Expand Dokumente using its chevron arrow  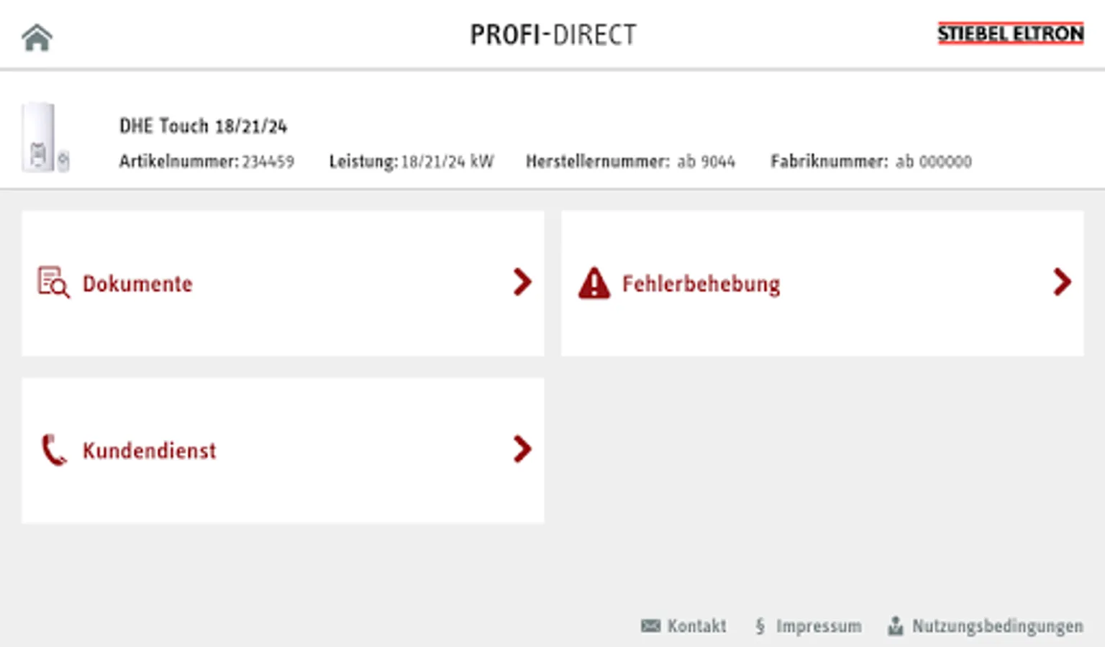[x=522, y=282]
